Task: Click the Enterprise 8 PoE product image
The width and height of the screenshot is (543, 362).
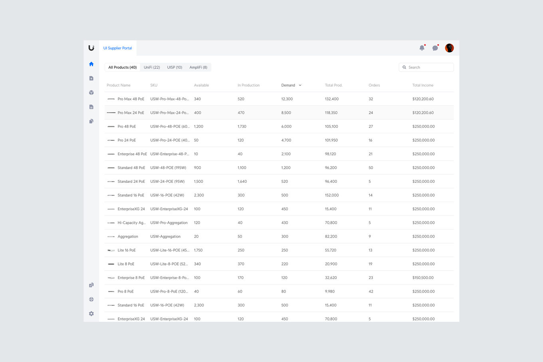Action: click(111, 278)
